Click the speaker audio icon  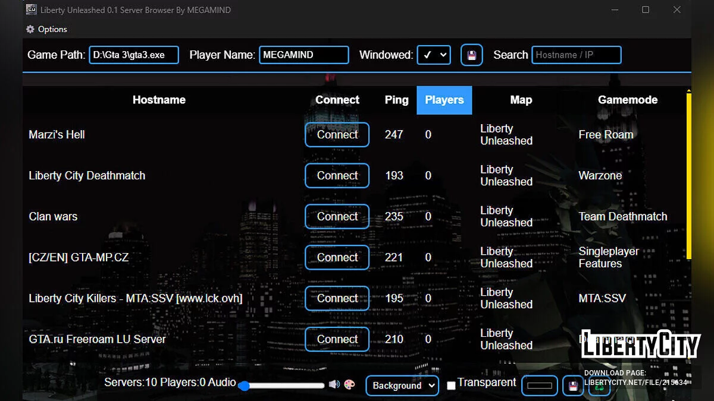(x=334, y=384)
